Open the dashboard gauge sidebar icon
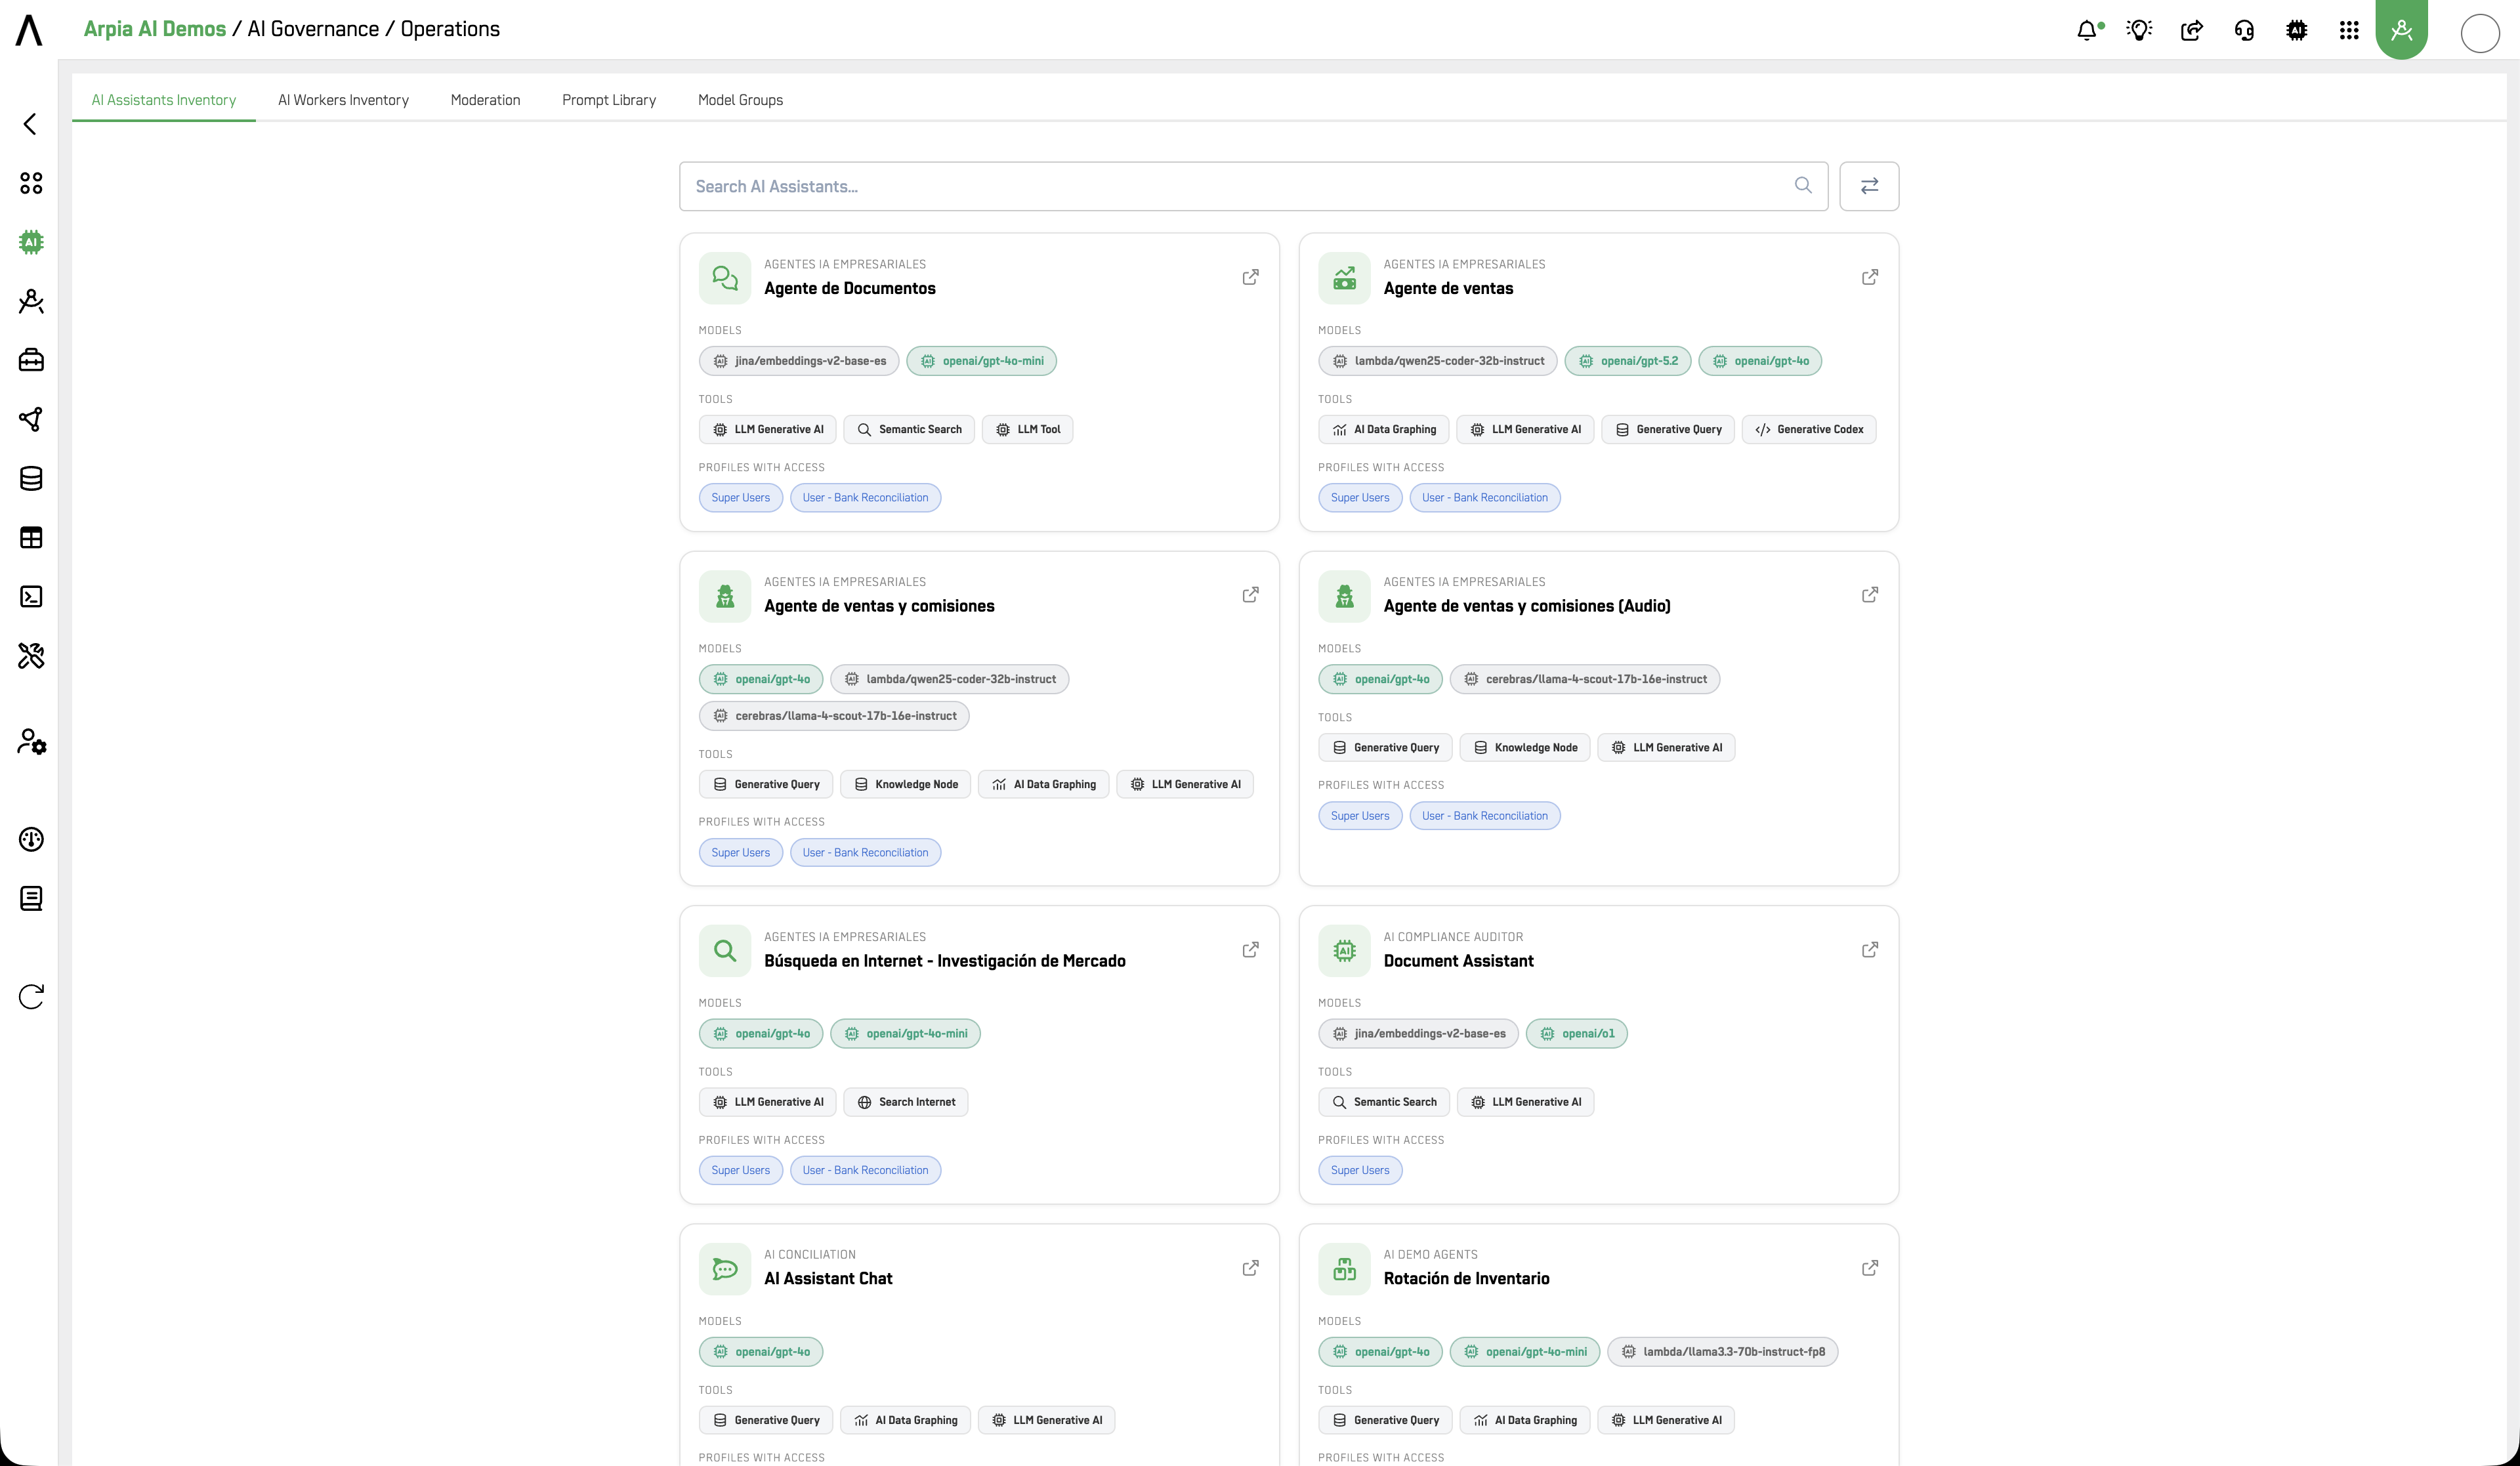The width and height of the screenshot is (2520, 1466). pyautogui.click(x=31, y=839)
